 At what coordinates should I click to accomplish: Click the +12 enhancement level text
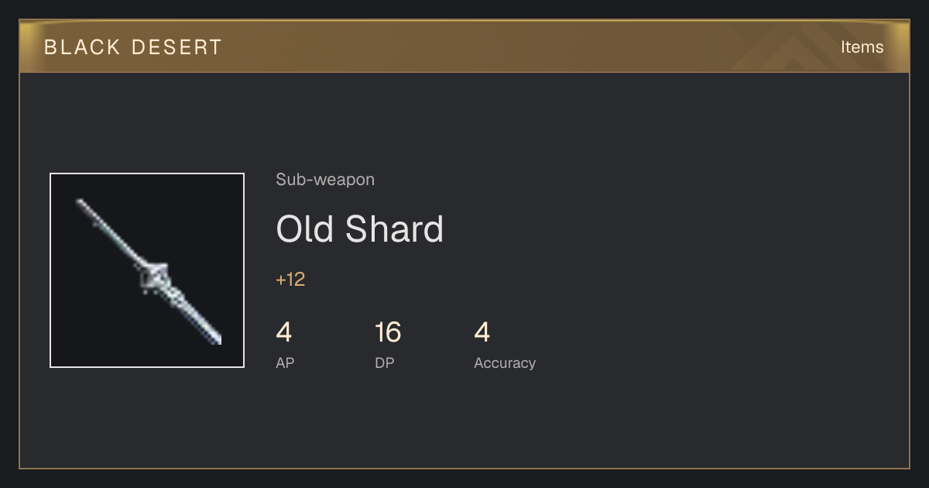[x=290, y=280]
